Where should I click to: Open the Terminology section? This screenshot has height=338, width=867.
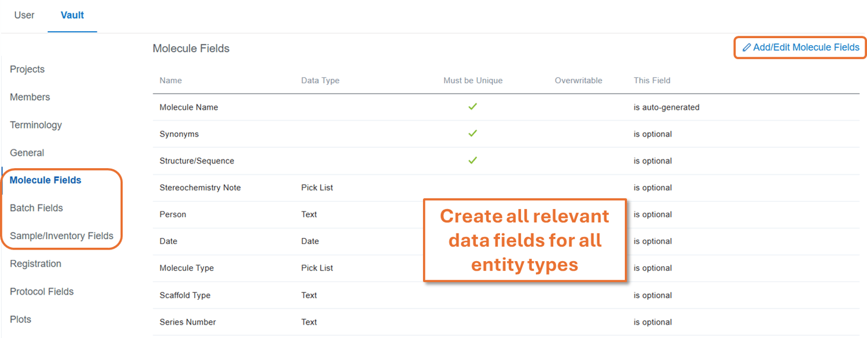coord(36,125)
